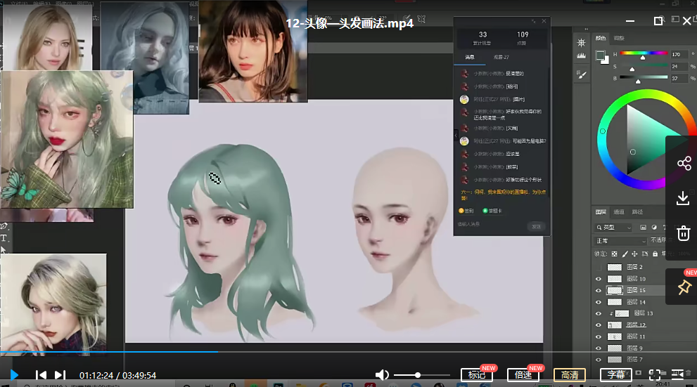
Task: Click the hue H slider bar
Action: [x=644, y=53]
